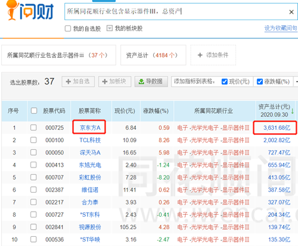Click the industry text in the 京东方A row

213,128
